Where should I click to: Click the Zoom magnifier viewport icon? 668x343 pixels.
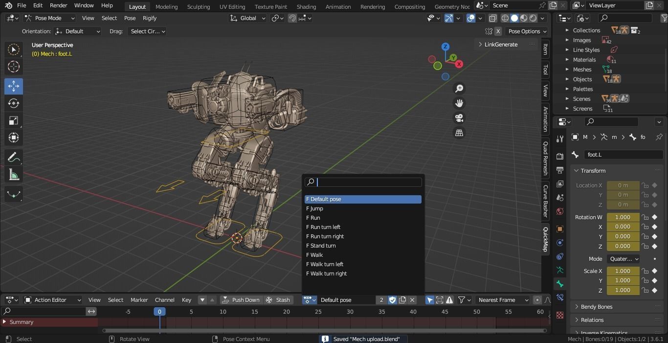459,89
